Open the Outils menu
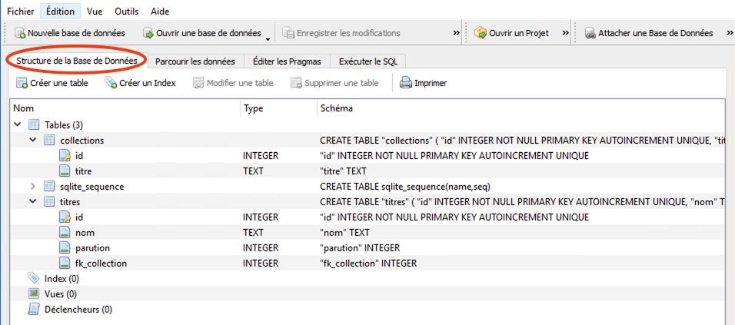Screen dimensions: 735x325 127,12
